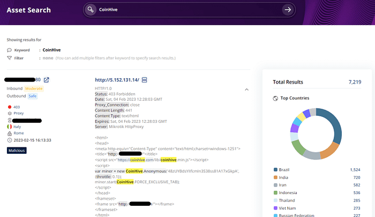Click the timestamp 2023-02-15 16:13:33
Image resolution: width=375 pixels, height=217 pixels.
(x=32, y=140)
